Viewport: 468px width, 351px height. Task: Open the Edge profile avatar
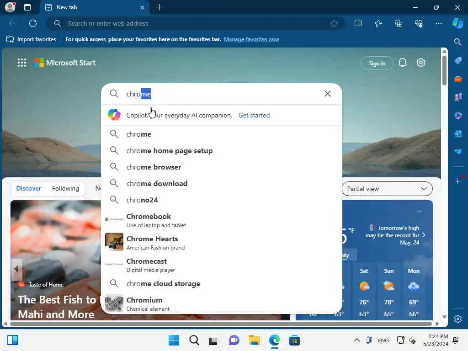point(10,7)
